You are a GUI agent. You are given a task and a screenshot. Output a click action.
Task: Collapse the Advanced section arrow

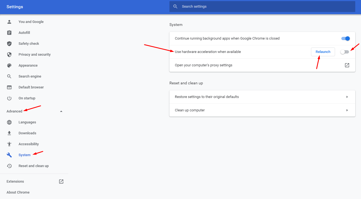coord(61,111)
